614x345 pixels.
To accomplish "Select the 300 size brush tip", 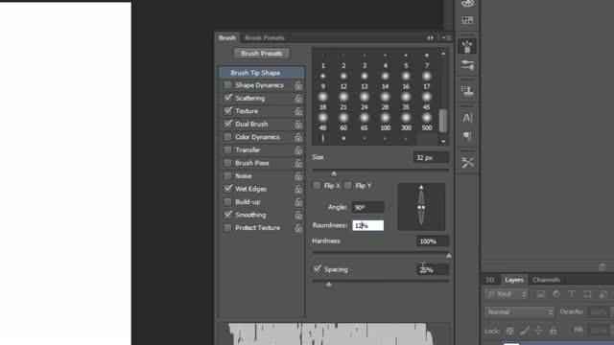I will (x=406, y=122).
